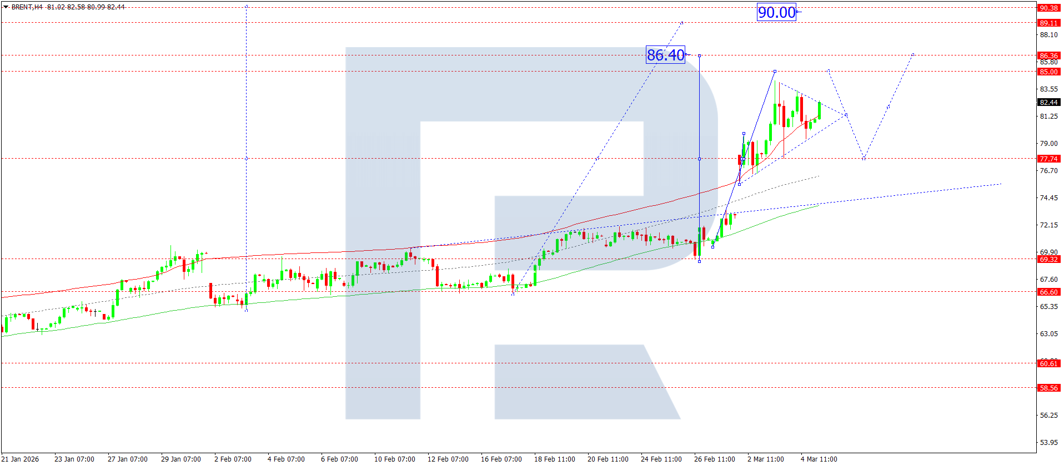Click the 21 Jan 2026 date label
Screen dimensions: 1064x466
(x=21, y=459)
